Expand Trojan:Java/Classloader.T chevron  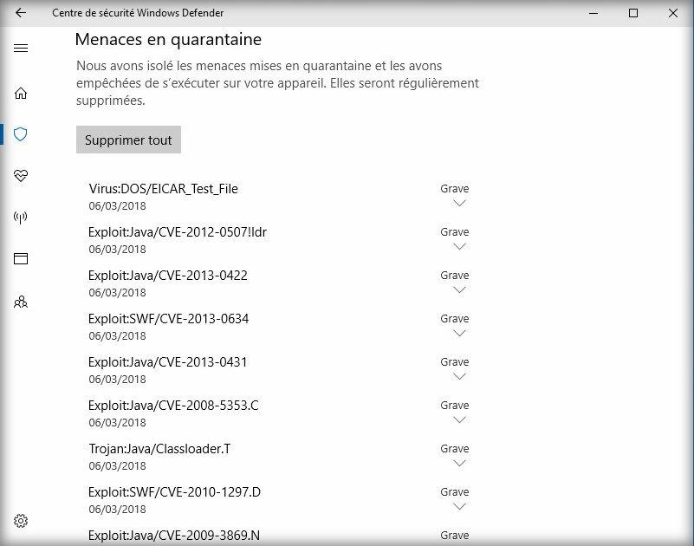click(x=459, y=464)
